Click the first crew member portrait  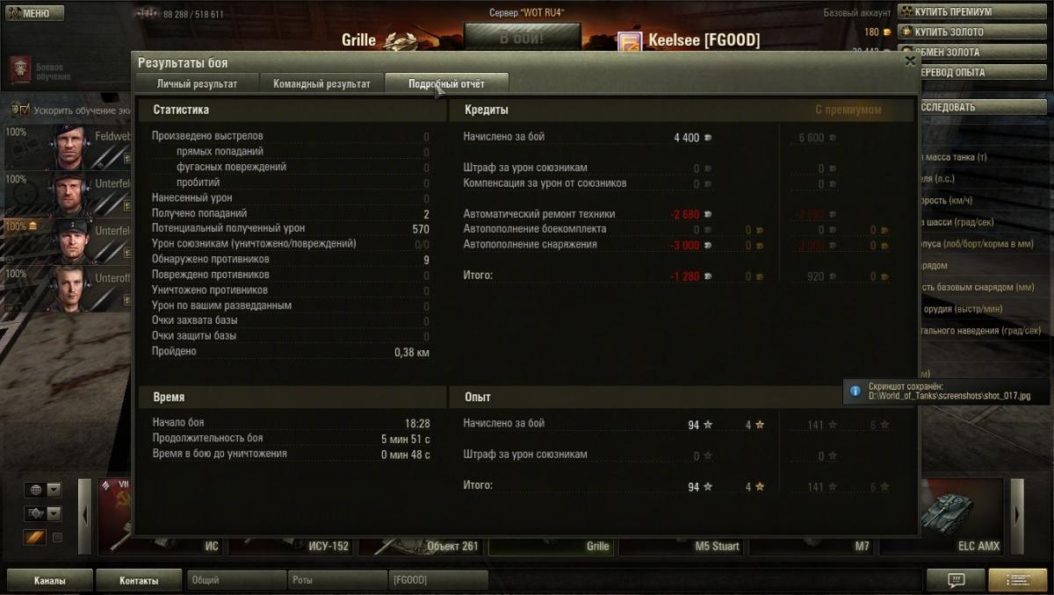(x=70, y=147)
